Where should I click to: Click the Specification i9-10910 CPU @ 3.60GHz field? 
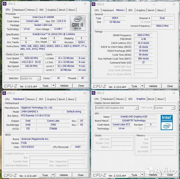(54, 34)
